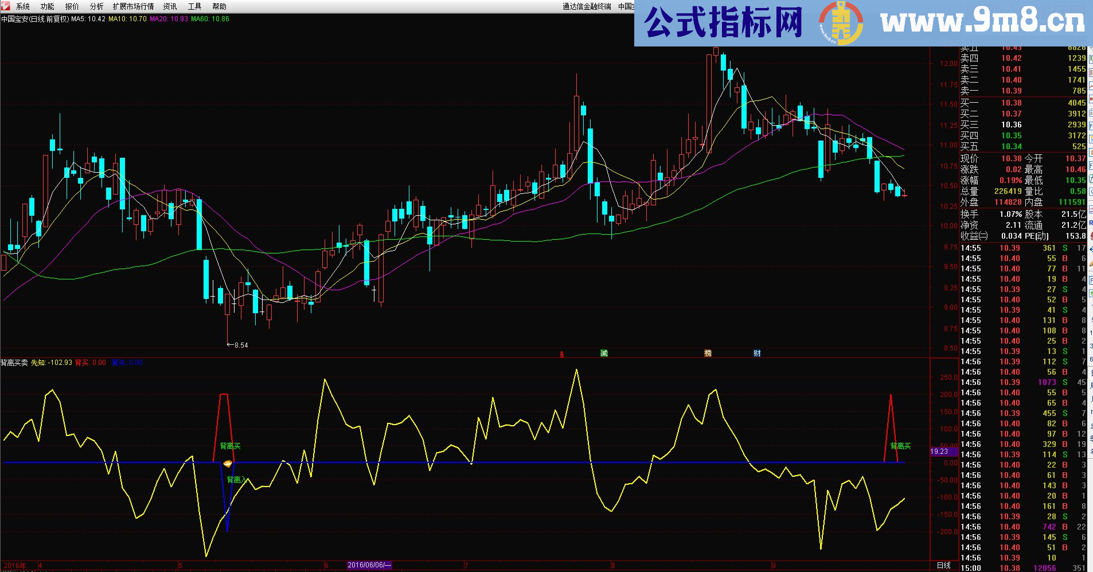Viewport: 1093px width, 572px height.
Task: Click the 背离买卖 indicator name label
Action: [14, 363]
